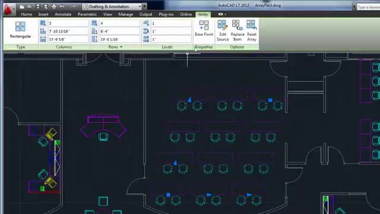Click the help search keyword box

click(368, 7)
